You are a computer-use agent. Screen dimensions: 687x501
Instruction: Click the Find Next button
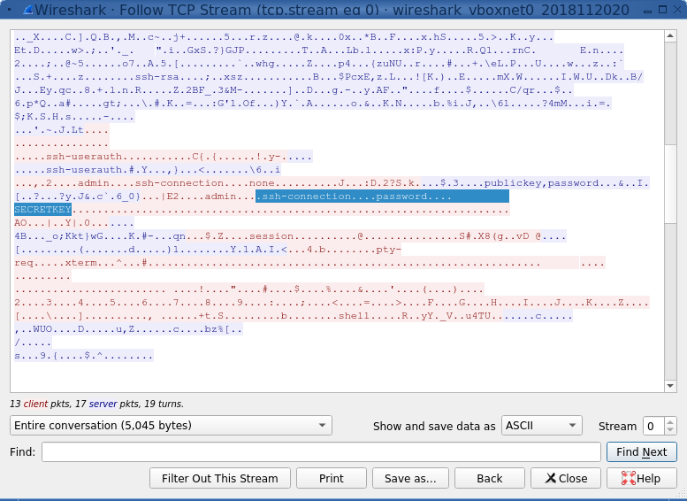[x=641, y=451]
